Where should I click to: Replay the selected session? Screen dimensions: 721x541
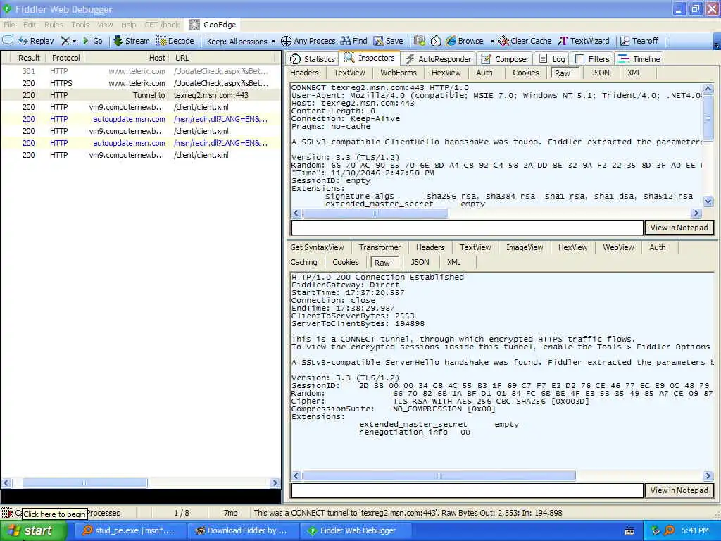coord(37,41)
